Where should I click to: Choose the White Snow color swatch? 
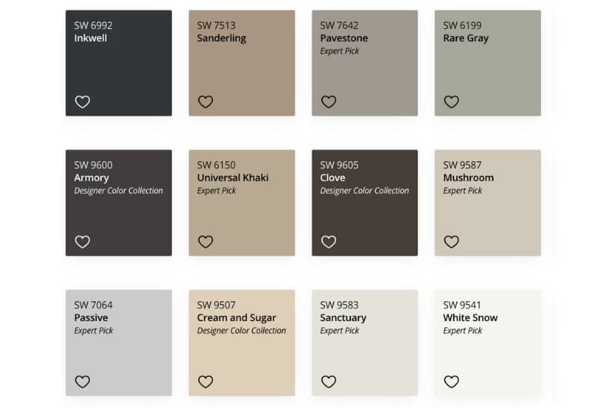click(x=487, y=356)
